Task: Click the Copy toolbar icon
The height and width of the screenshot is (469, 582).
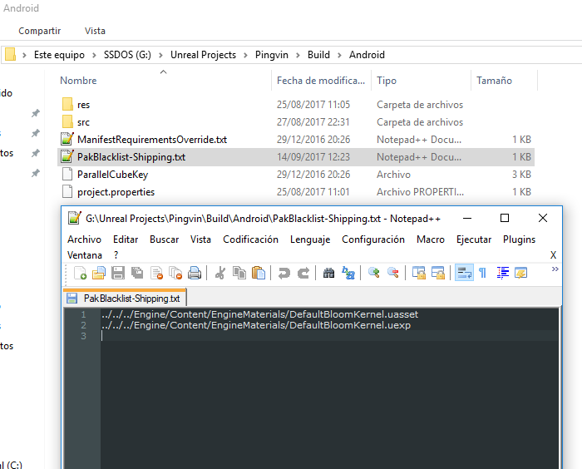Action: [239, 273]
